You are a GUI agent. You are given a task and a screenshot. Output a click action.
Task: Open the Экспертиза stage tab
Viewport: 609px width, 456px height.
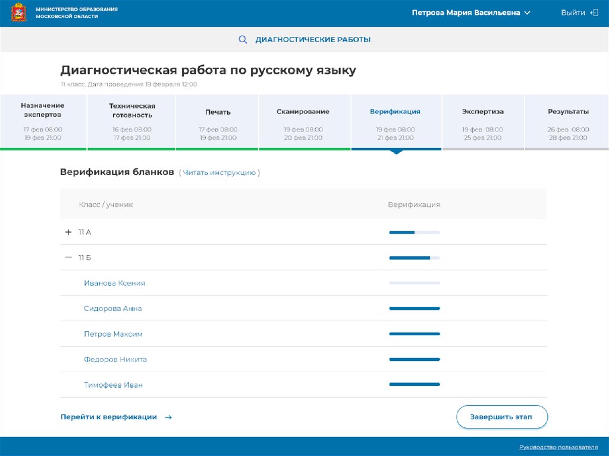click(x=482, y=121)
